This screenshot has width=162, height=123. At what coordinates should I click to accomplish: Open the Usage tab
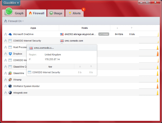pyautogui.click(x=56, y=13)
